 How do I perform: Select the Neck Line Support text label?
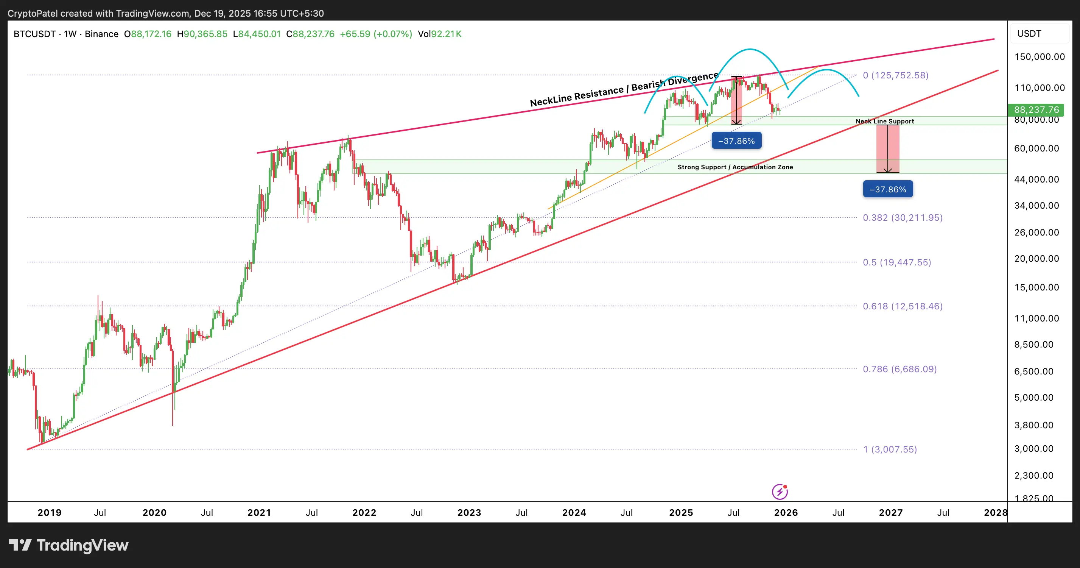coord(885,121)
